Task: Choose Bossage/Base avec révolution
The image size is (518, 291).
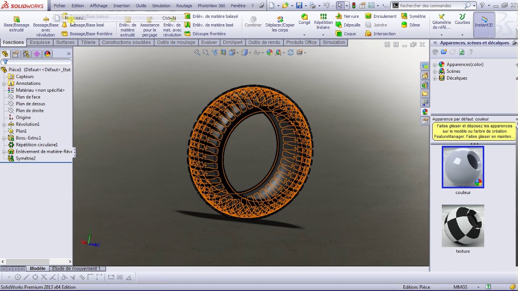Action: [x=46, y=27]
